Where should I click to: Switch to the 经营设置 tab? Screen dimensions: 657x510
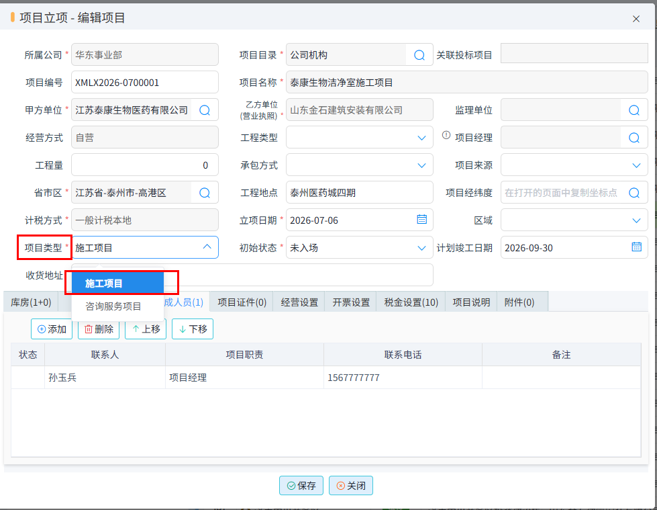299,302
